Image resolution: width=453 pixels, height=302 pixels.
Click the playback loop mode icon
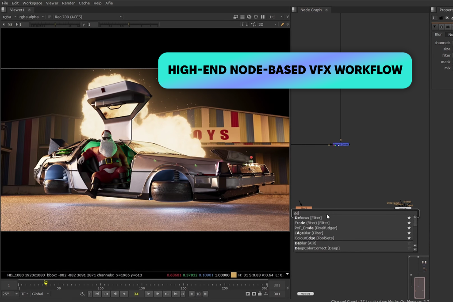[x=82, y=294]
